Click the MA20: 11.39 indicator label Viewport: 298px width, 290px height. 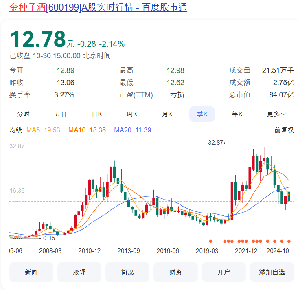133,130
